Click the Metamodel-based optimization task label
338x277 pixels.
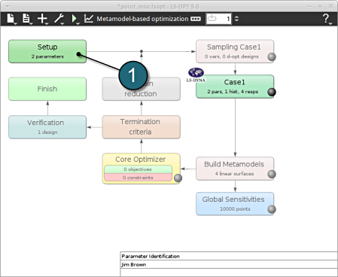(x=142, y=19)
